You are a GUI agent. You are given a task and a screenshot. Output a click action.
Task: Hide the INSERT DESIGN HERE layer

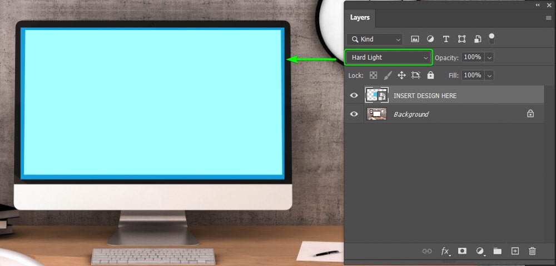click(x=354, y=95)
